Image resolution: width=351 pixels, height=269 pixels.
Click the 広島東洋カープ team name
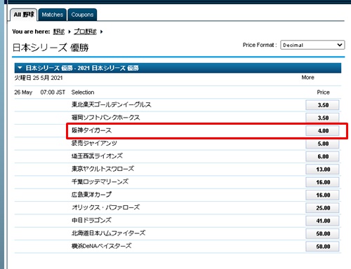[x=91, y=194]
